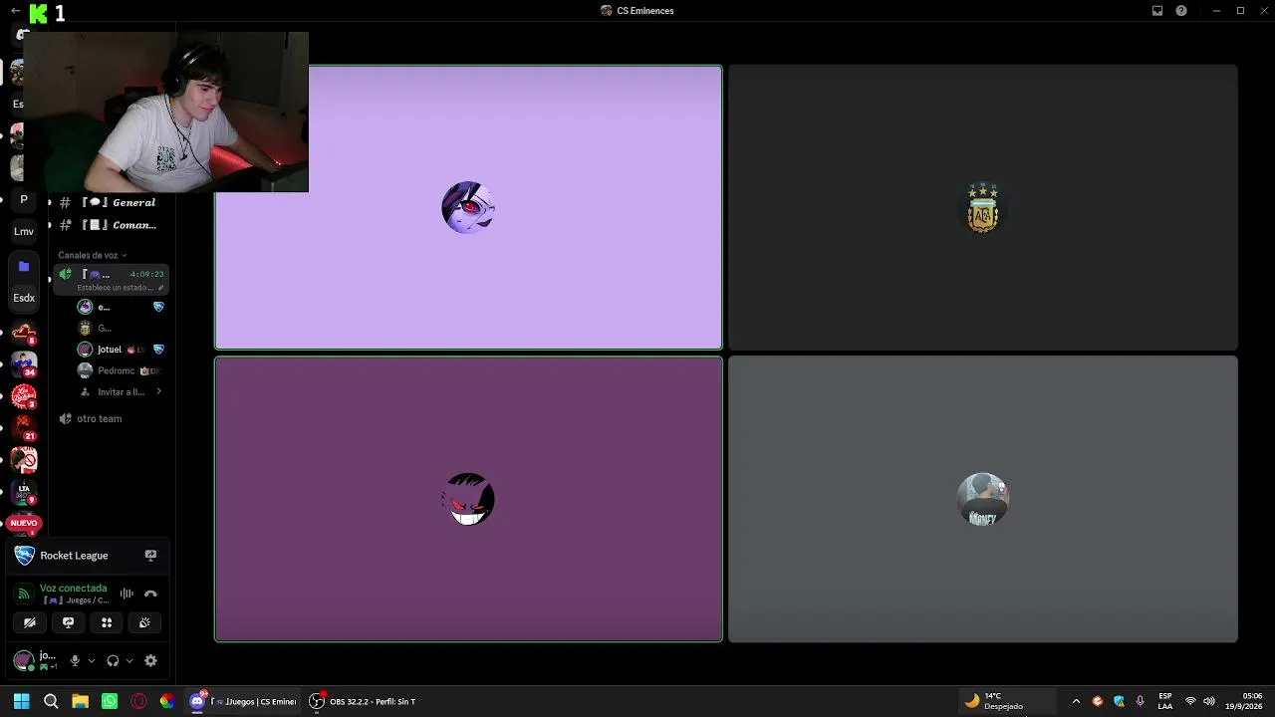Focus the lavender participant video tile

point(468,208)
